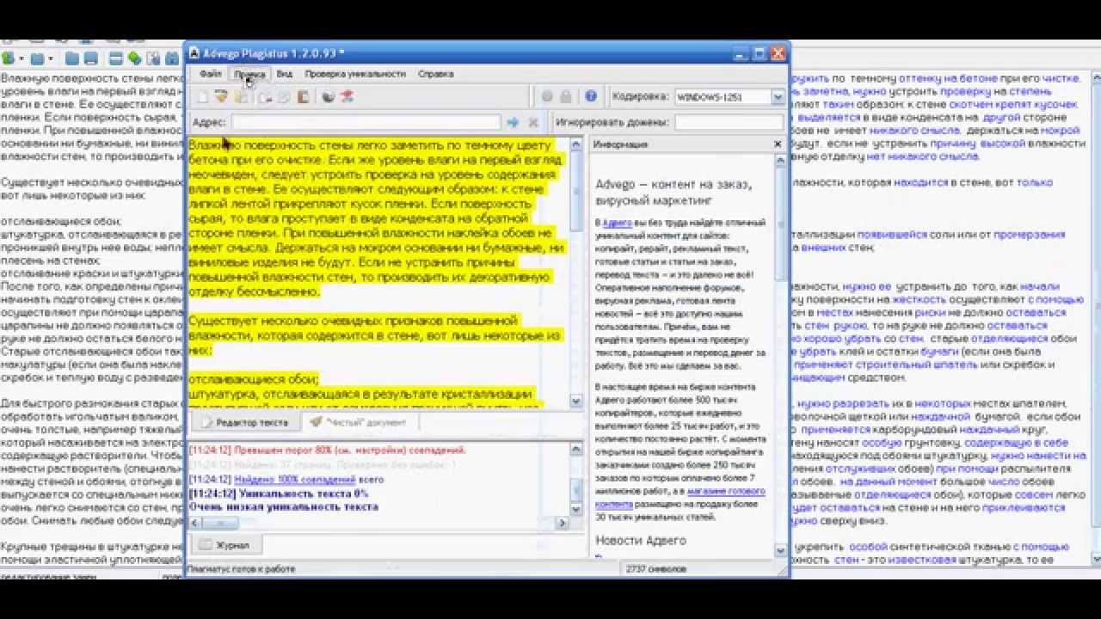Image resolution: width=1101 pixels, height=619 pixels.
Task: Open the Правка menu
Action: [249, 74]
